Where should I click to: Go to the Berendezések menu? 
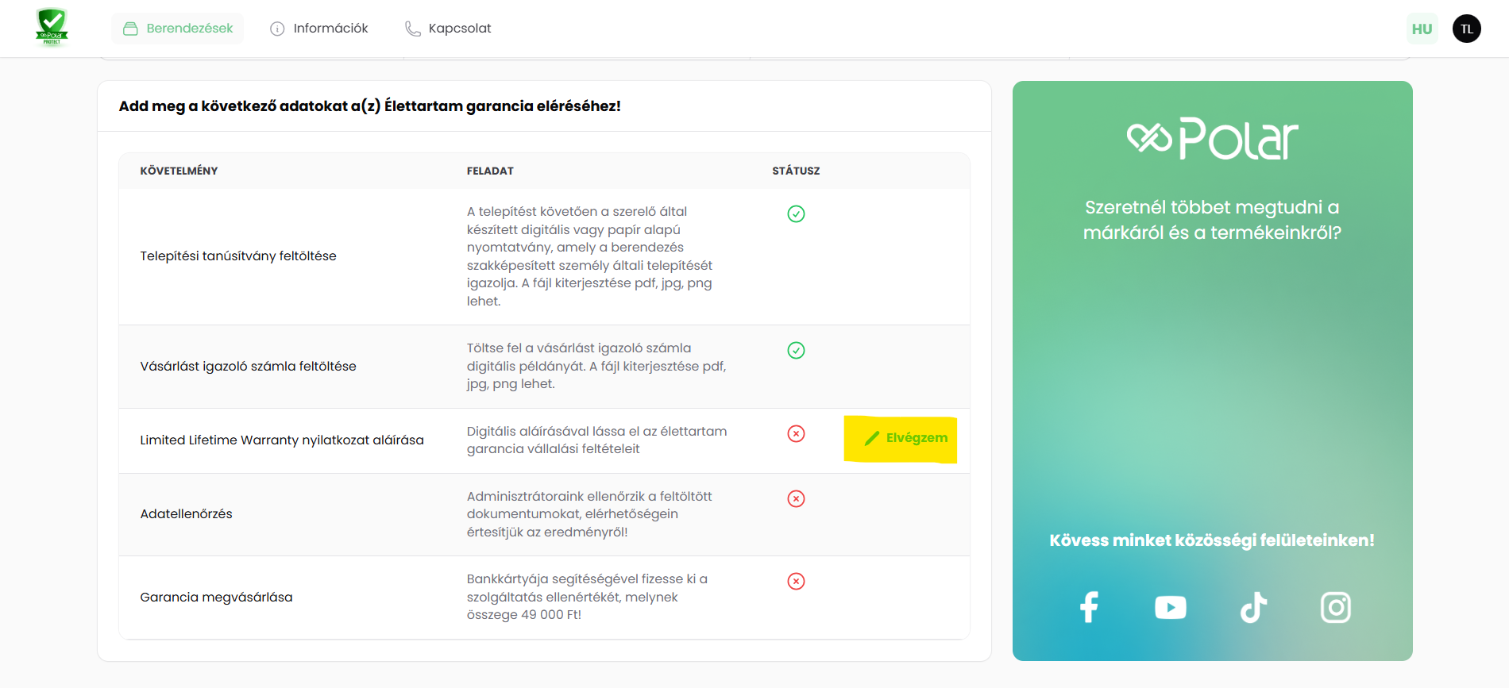[x=178, y=29]
